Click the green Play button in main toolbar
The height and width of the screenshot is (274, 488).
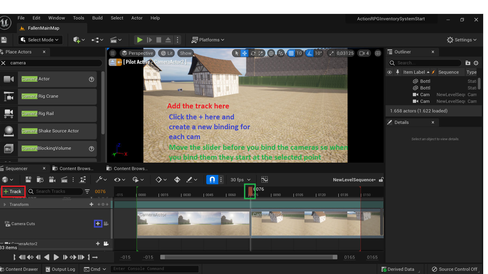pyautogui.click(x=140, y=40)
